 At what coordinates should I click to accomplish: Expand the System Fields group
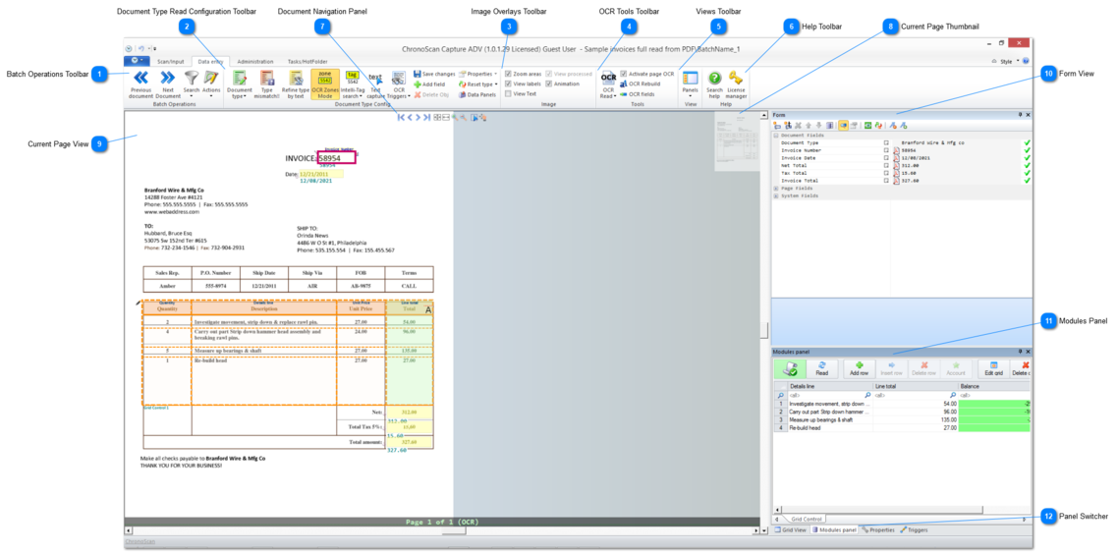coord(776,195)
